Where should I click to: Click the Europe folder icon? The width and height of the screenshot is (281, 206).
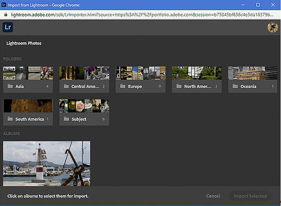coord(123,86)
